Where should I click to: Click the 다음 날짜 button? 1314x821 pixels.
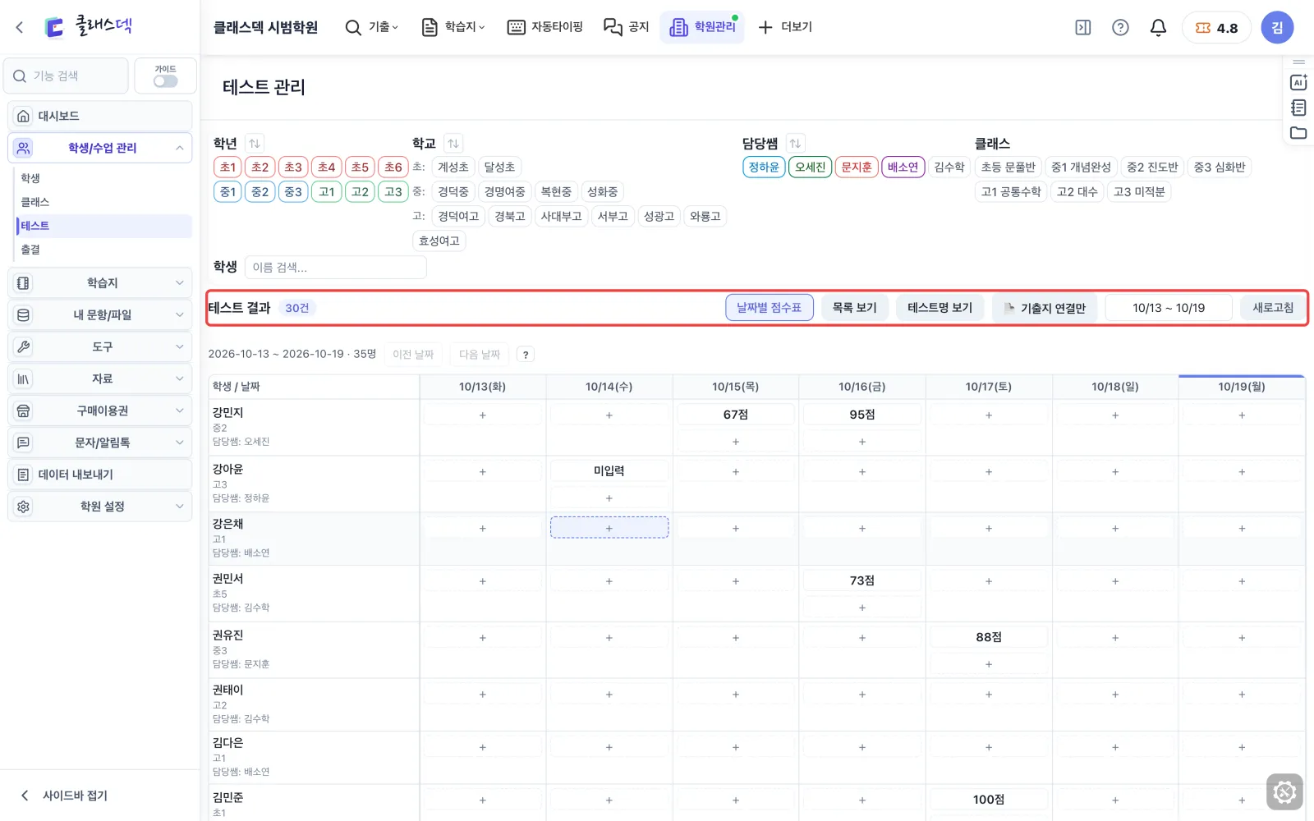coord(479,355)
